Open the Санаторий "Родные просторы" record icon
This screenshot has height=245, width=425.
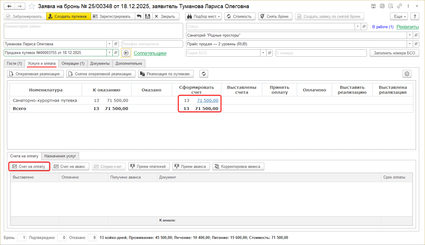tap(416, 35)
